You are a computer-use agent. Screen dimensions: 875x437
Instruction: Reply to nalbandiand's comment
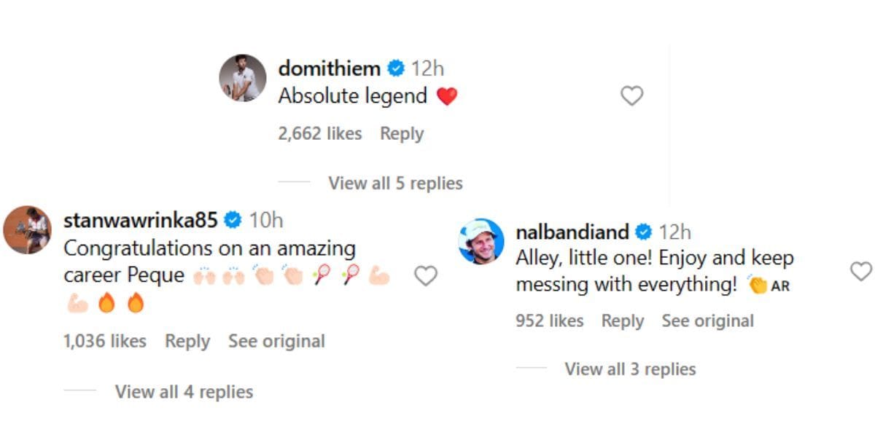pyautogui.click(x=623, y=321)
